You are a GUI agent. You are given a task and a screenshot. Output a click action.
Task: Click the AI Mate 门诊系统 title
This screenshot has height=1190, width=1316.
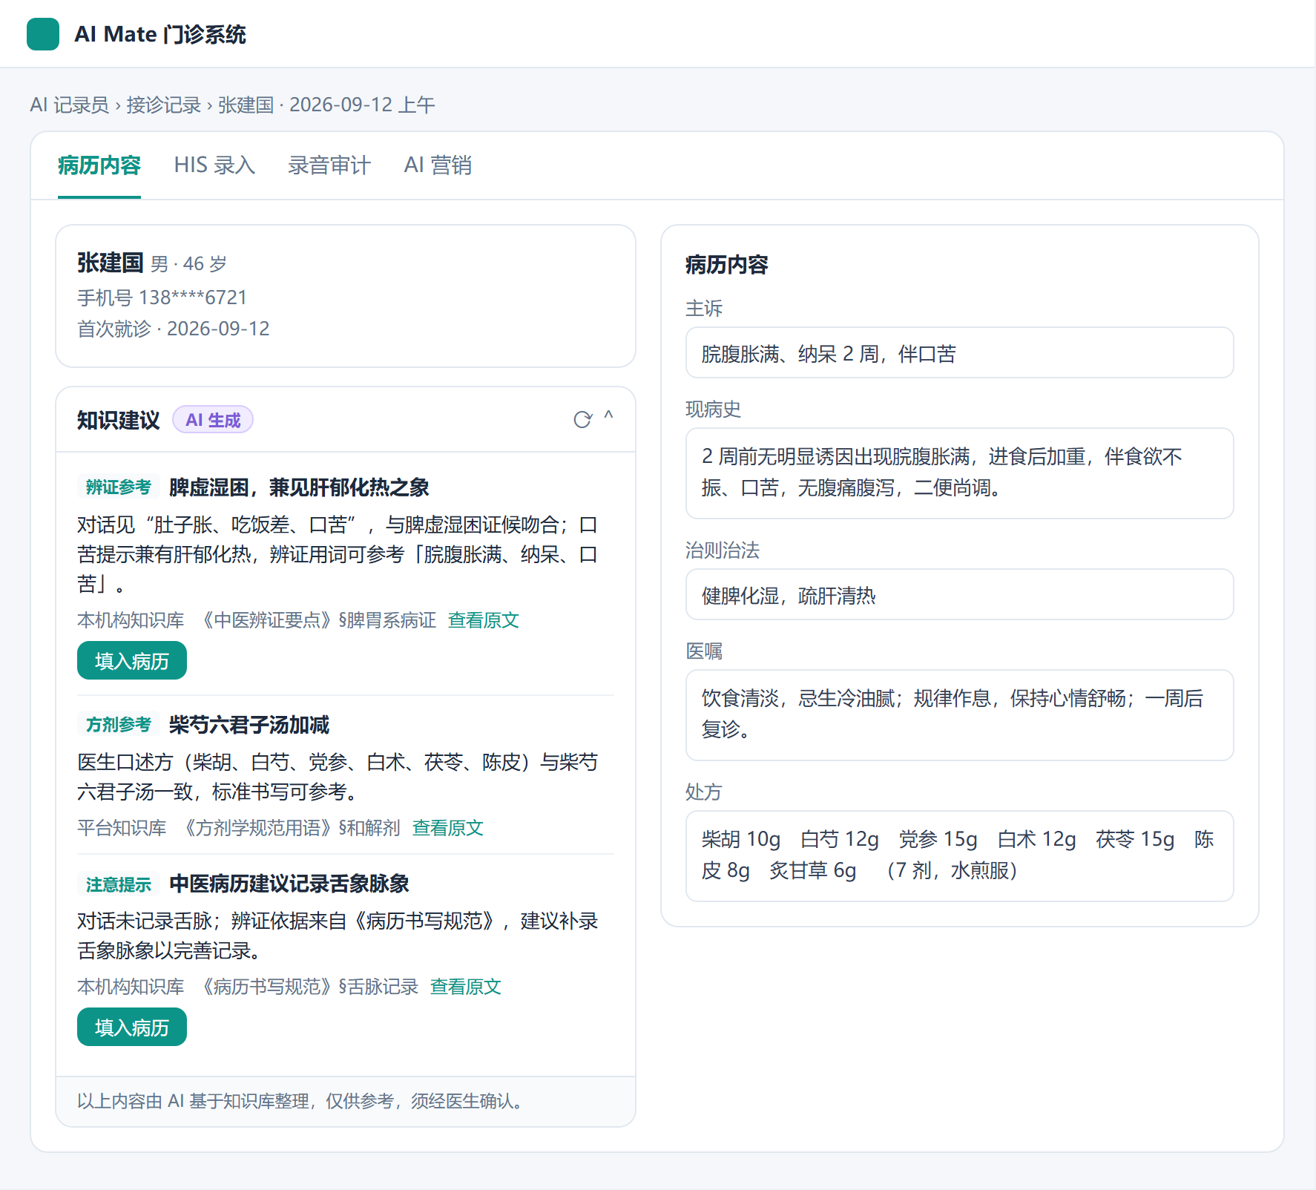pos(160,34)
